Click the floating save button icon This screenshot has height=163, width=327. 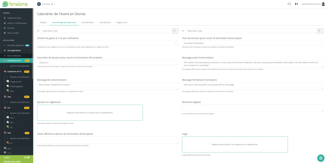tap(321, 158)
